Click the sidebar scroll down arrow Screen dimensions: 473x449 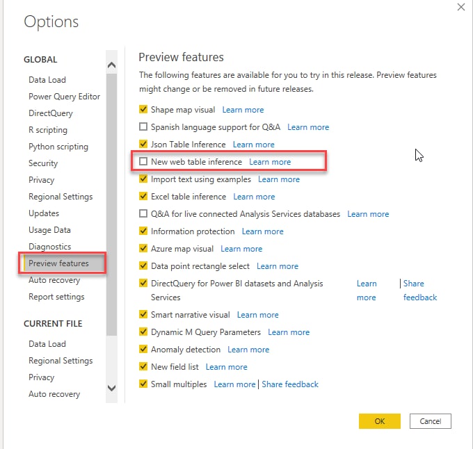point(111,388)
